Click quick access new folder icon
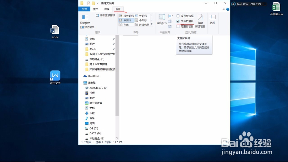288x162 pixels. pos(93,3)
